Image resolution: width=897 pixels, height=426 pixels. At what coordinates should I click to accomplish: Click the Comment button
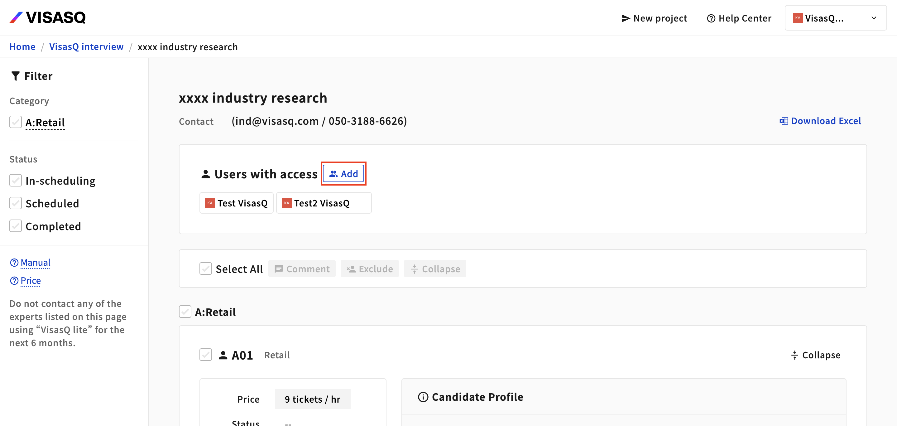point(302,269)
